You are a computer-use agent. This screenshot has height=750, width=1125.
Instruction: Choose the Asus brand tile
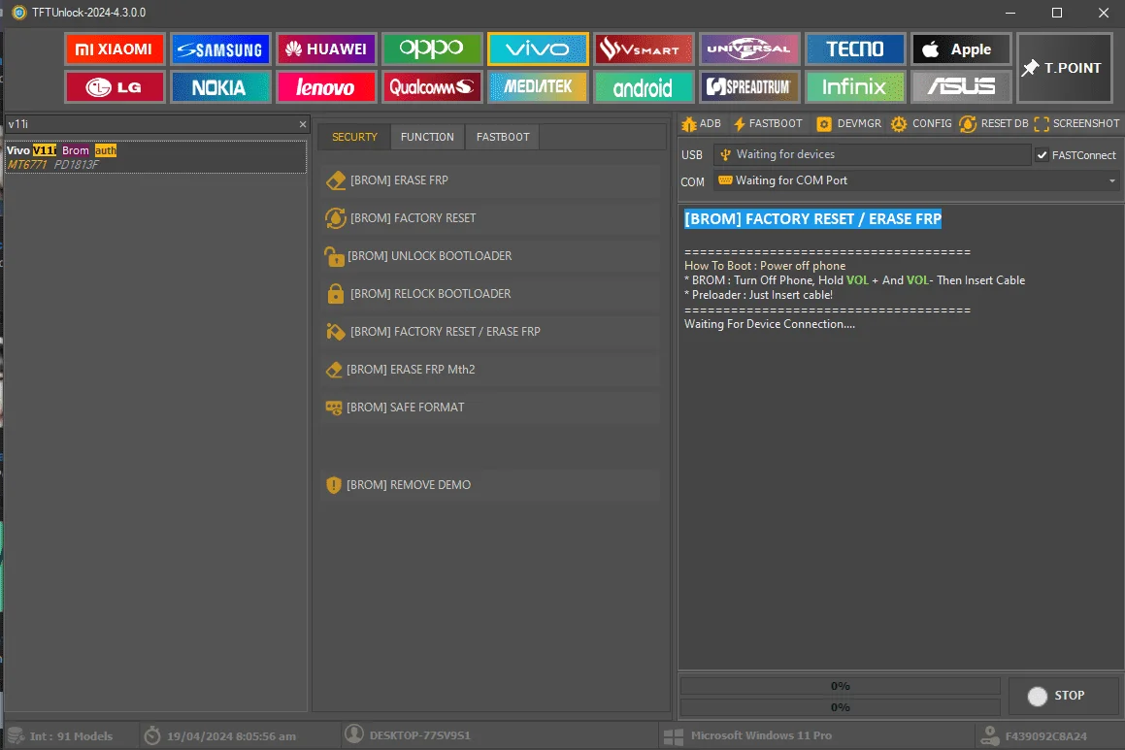(960, 86)
